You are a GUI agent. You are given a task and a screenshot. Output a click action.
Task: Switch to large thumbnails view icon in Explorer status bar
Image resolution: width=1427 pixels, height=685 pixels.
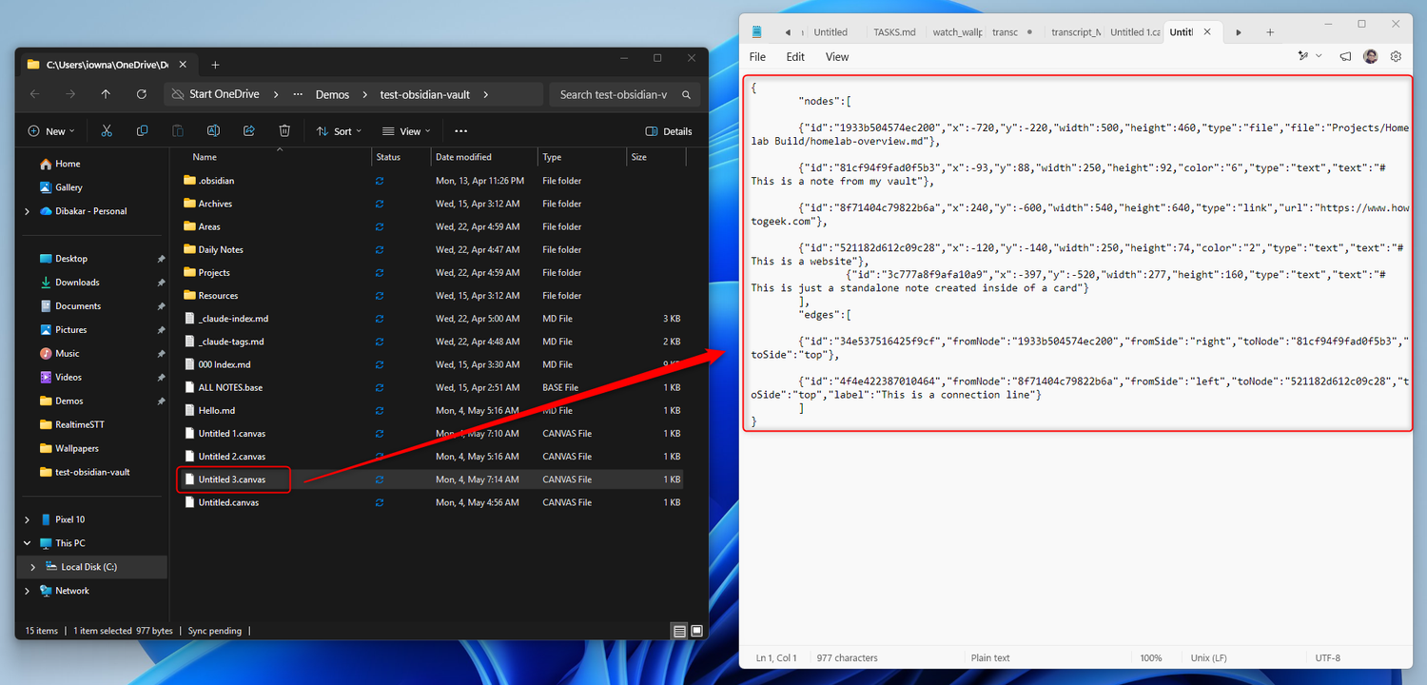point(696,631)
